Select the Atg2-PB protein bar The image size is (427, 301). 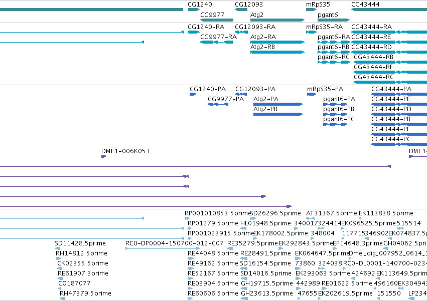tap(278, 115)
